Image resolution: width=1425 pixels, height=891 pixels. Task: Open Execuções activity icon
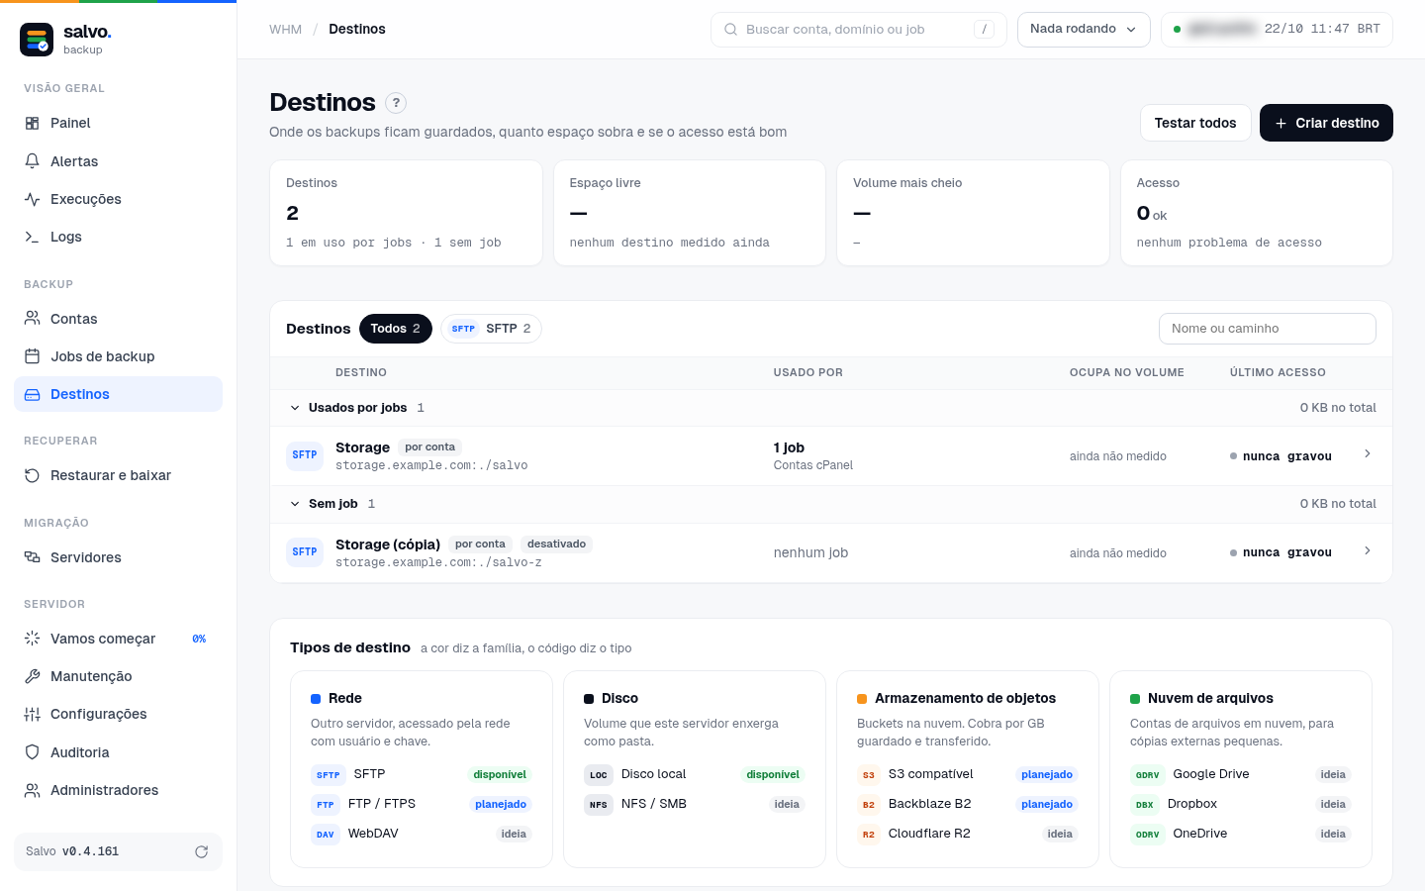[32, 199]
